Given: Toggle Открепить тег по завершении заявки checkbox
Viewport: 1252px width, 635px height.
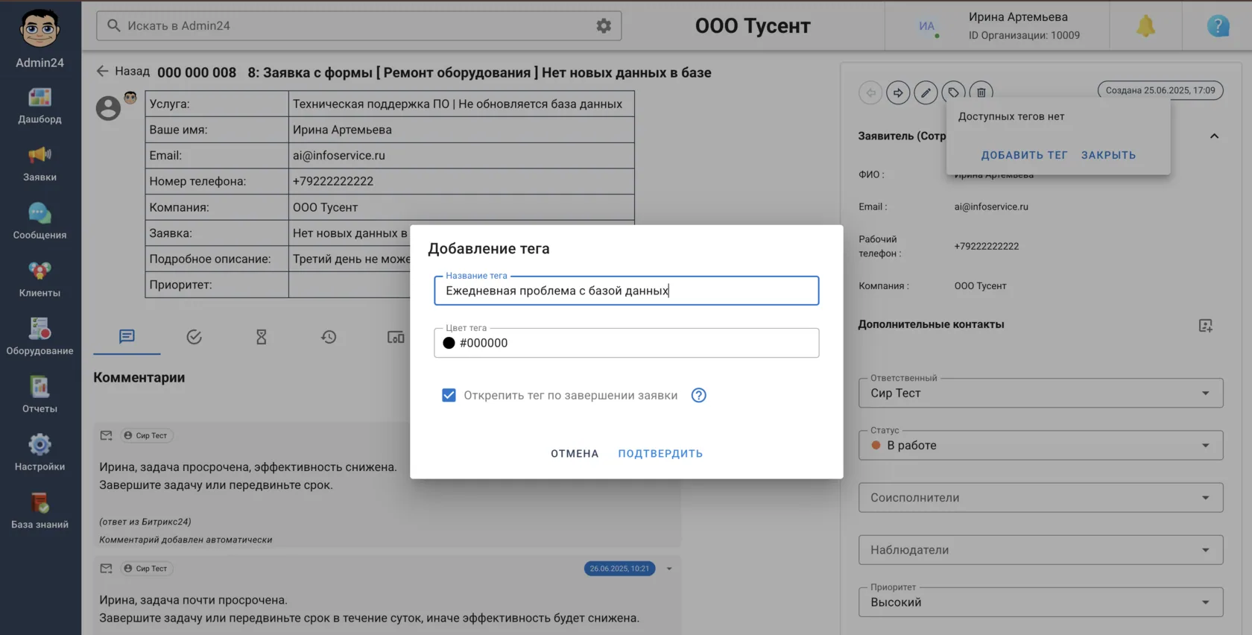Looking at the screenshot, I should point(449,395).
